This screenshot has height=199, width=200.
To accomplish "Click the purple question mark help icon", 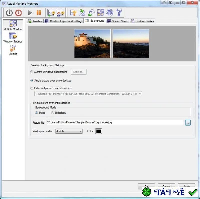I will coord(119,12).
